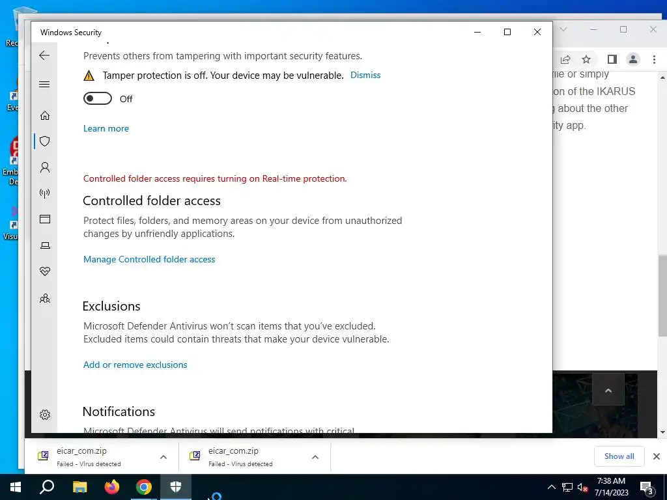Open Settings gear in Windows Security sidebar
Screen dimensions: 667x500
tap(45, 415)
